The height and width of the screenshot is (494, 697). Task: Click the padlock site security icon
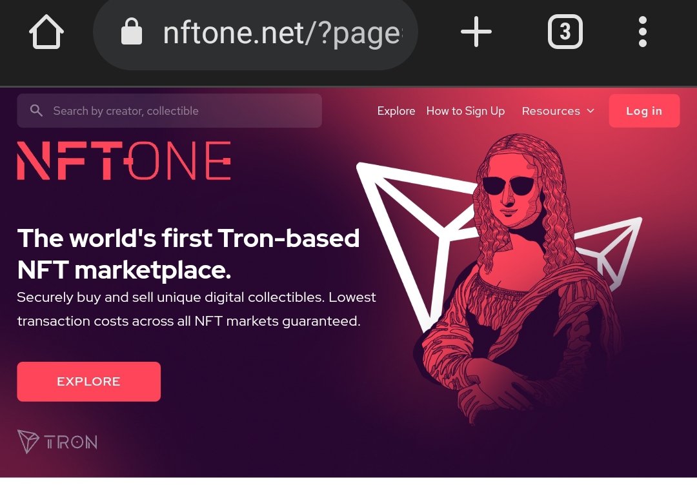click(132, 32)
